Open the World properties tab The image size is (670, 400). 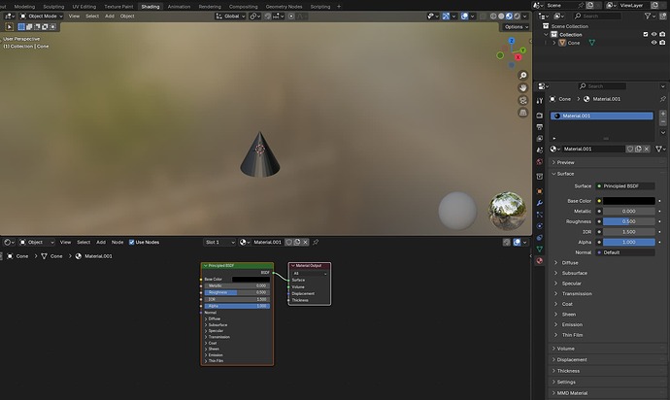click(x=540, y=162)
